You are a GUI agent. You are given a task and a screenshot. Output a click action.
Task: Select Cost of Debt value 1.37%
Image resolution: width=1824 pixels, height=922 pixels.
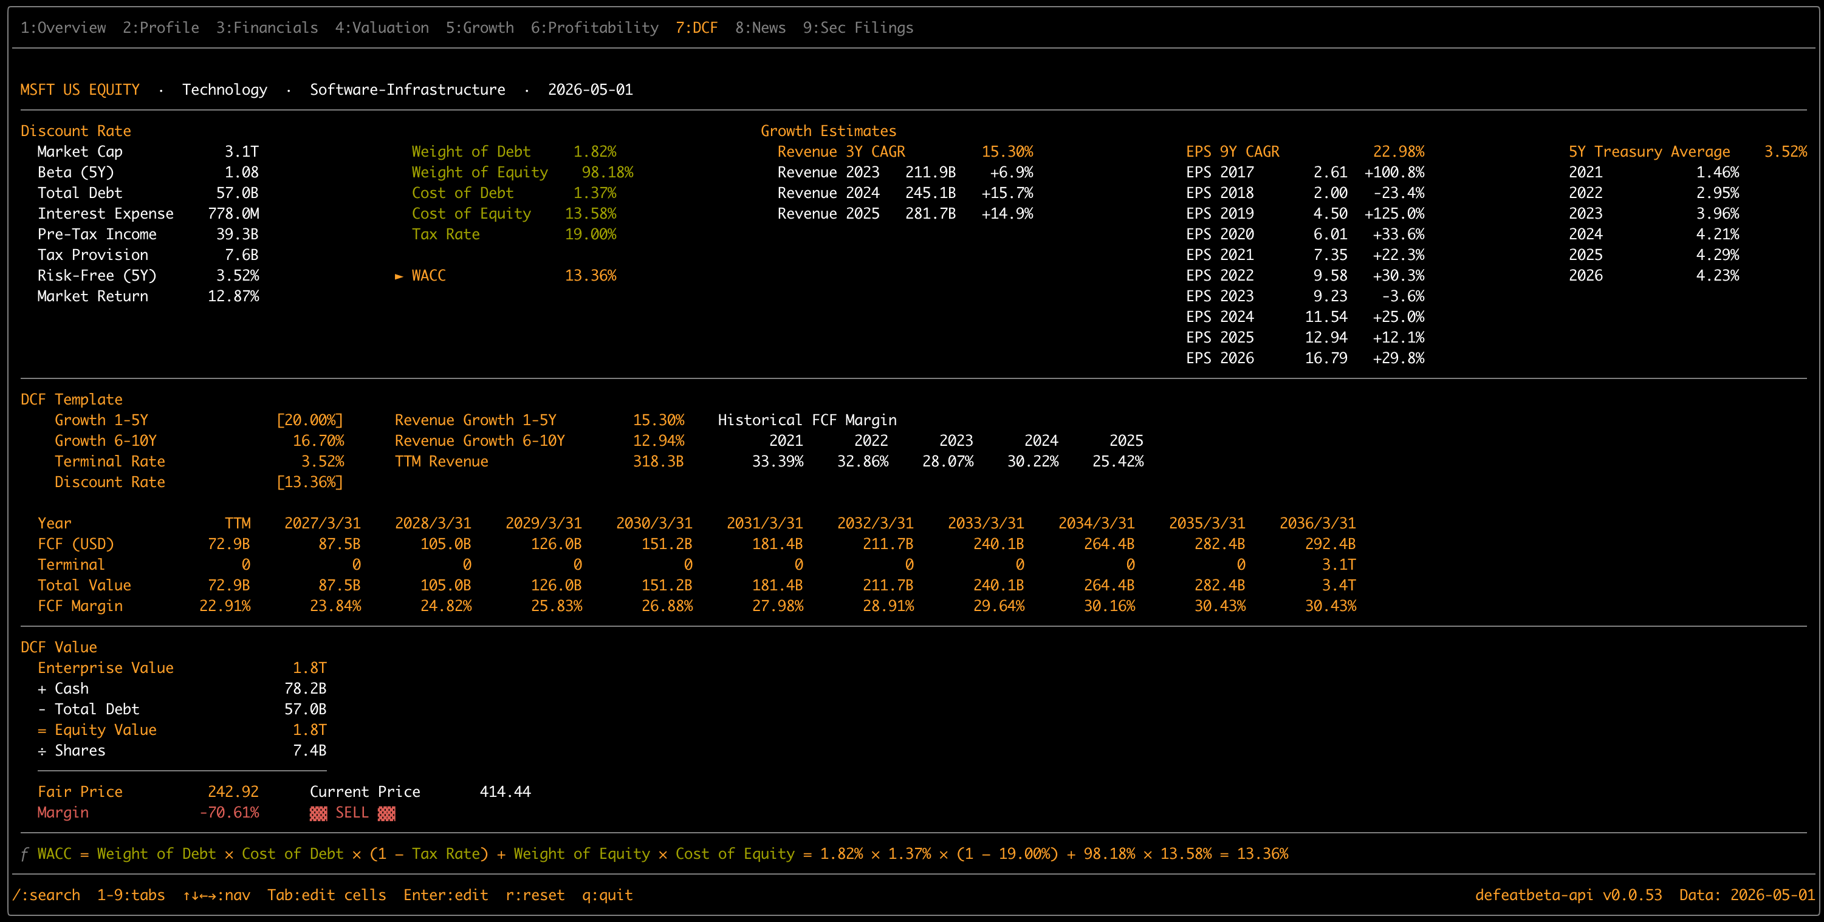point(595,193)
